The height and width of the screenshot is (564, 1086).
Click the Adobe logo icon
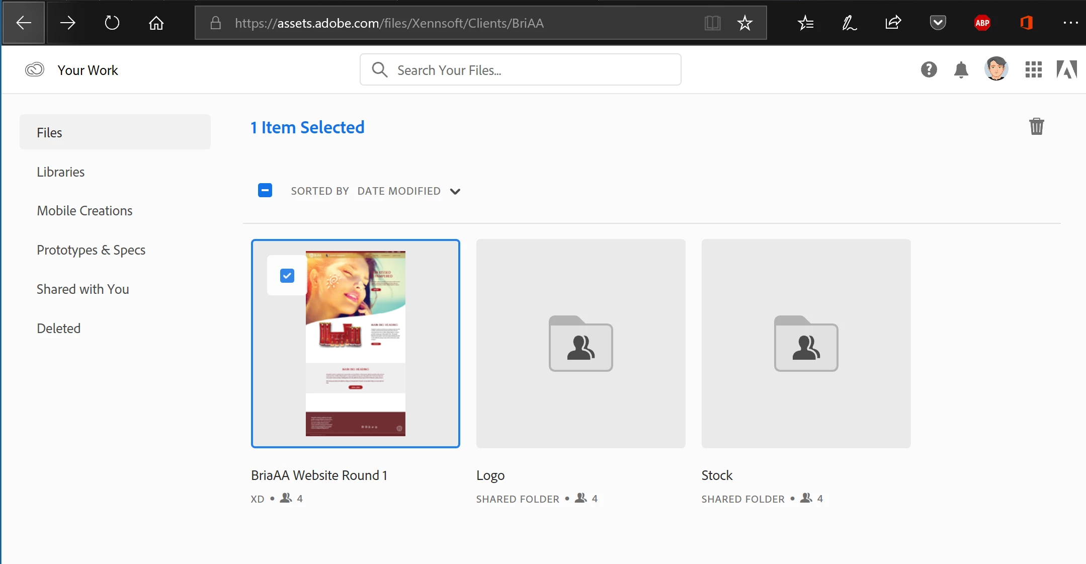pyautogui.click(x=1066, y=69)
